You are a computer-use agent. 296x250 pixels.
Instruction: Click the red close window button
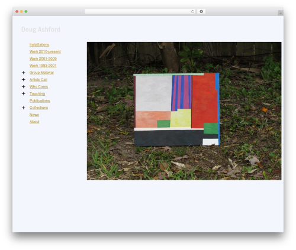pyautogui.click(x=17, y=11)
